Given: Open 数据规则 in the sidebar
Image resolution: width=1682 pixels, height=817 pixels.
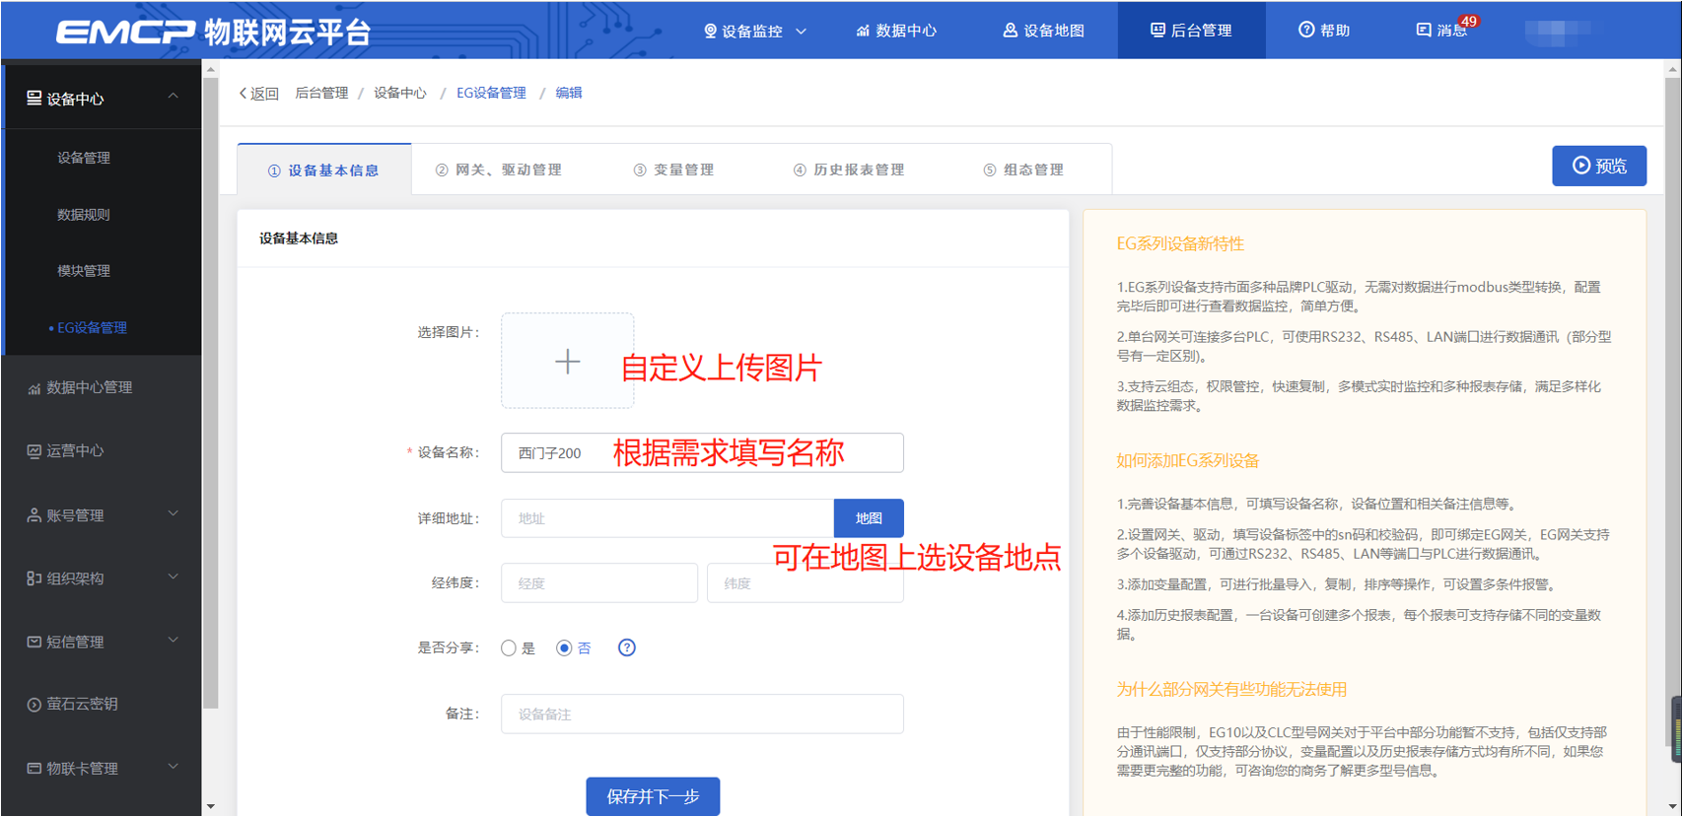Looking at the screenshot, I should (84, 214).
